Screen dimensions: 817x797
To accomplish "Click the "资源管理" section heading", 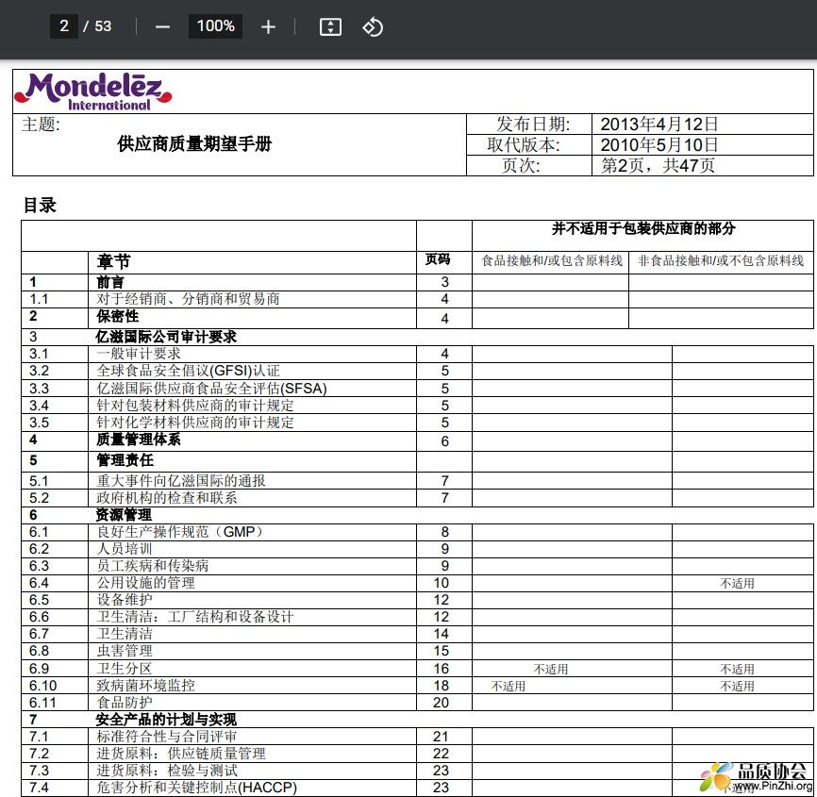I will tap(124, 515).
